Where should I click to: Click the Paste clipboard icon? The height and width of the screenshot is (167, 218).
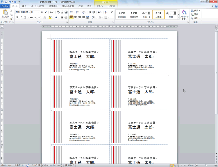(x=5, y=12)
